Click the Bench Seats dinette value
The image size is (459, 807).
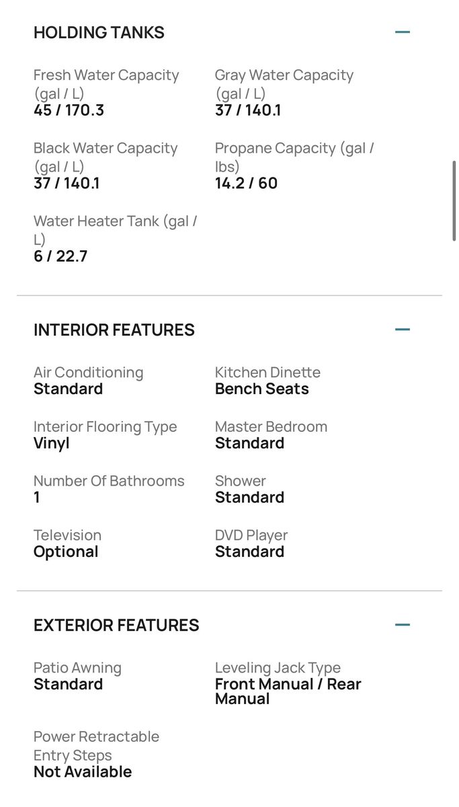pyautogui.click(x=261, y=389)
